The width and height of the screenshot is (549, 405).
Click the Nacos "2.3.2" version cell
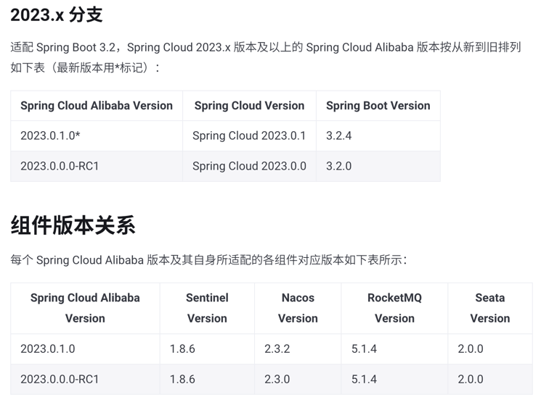tap(277, 349)
